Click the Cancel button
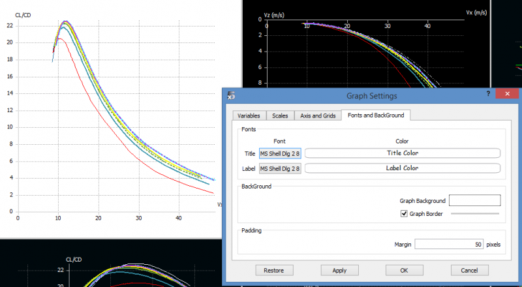 click(469, 270)
